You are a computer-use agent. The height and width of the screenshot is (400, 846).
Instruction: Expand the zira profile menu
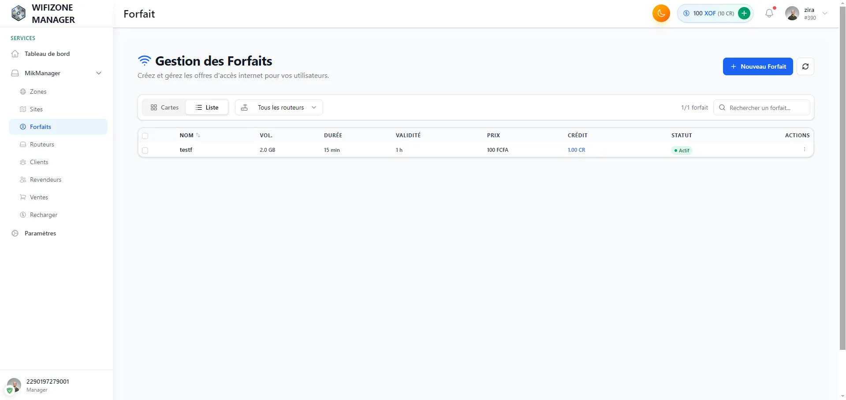pyautogui.click(x=825, y=13)
